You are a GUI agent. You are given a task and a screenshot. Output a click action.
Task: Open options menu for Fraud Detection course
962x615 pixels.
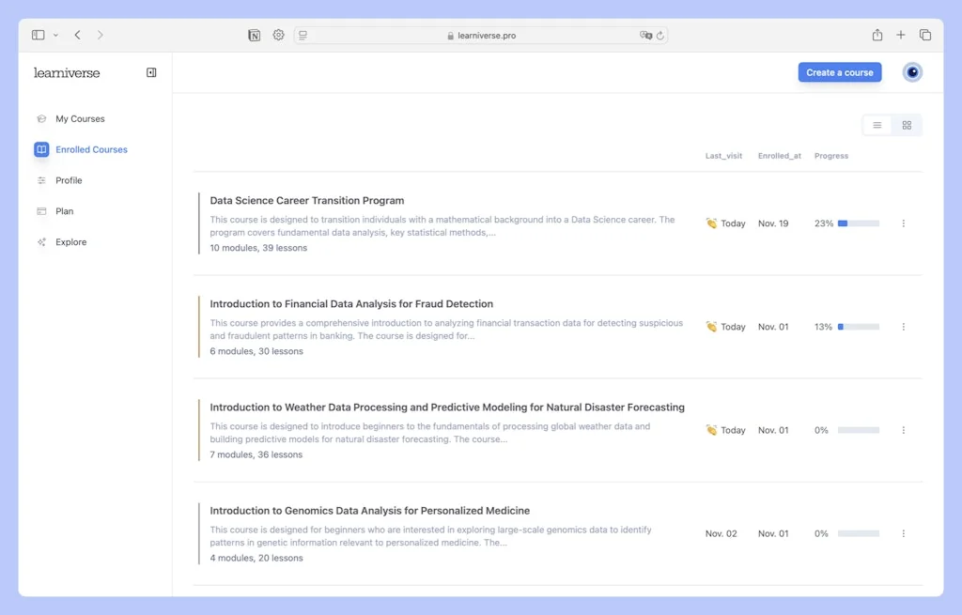click(x=904, y=327)
